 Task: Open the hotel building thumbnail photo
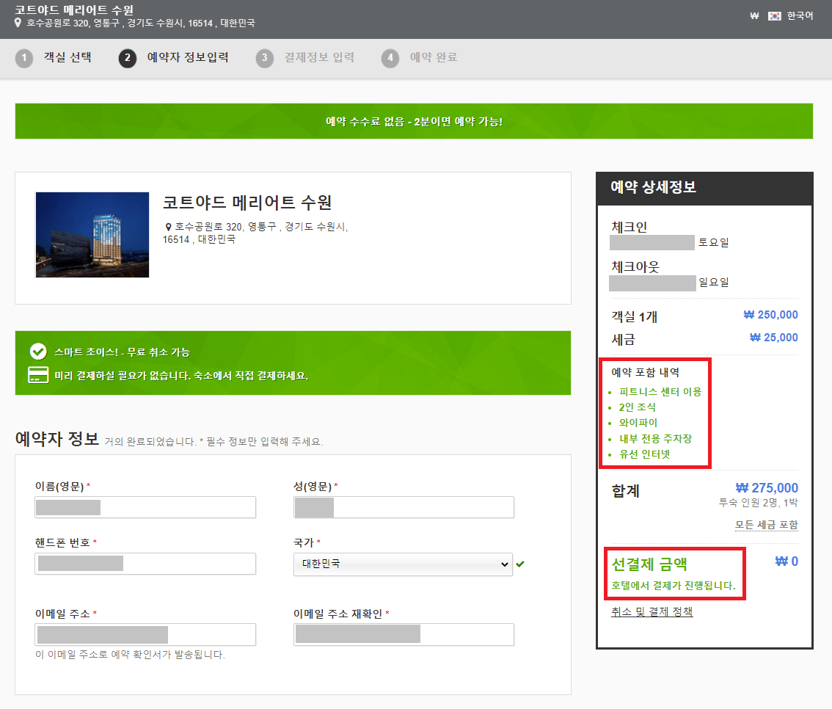(92, 235)
